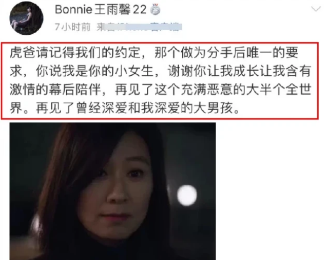The image size is (327, 260).
Task: Click the glowing white light orb in photo
Action: pos(187,196)
